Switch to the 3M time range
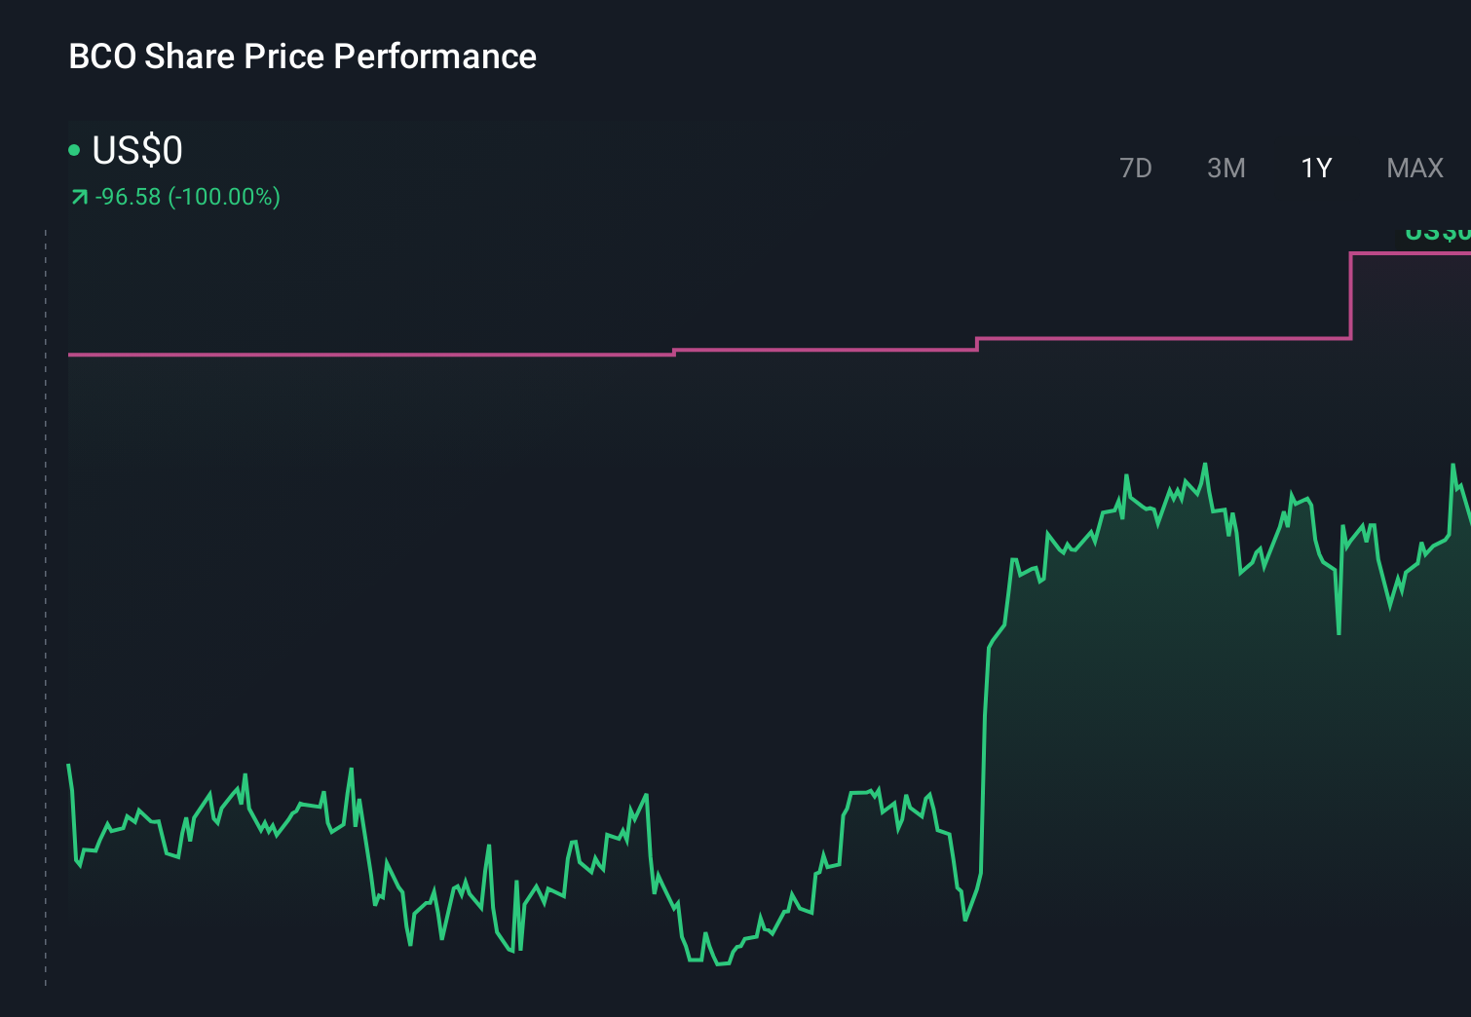 (1226, 168)
